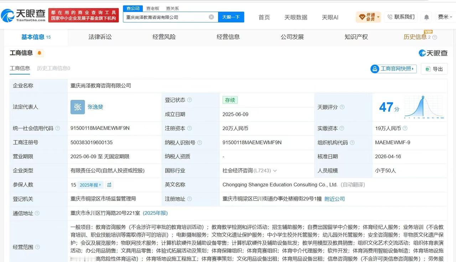Click the person icon on 工商官网快照
Viewport: 456px width, 262px height.
[375, 69]
